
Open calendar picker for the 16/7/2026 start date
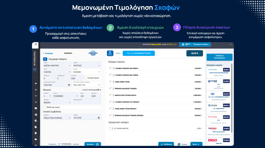pyautogui.click(x=99, y=118)
